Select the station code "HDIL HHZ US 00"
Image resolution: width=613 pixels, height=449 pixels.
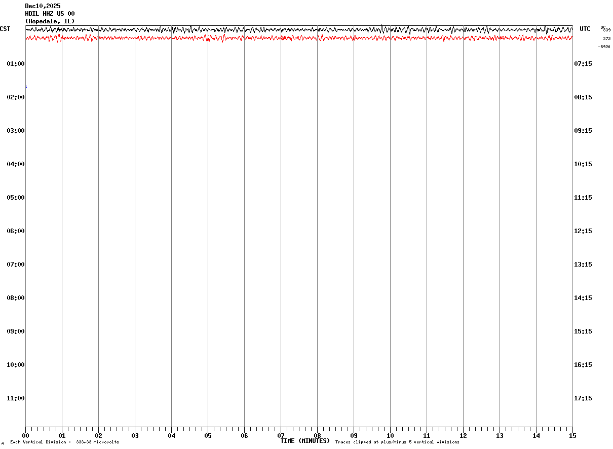click(50, 14)
